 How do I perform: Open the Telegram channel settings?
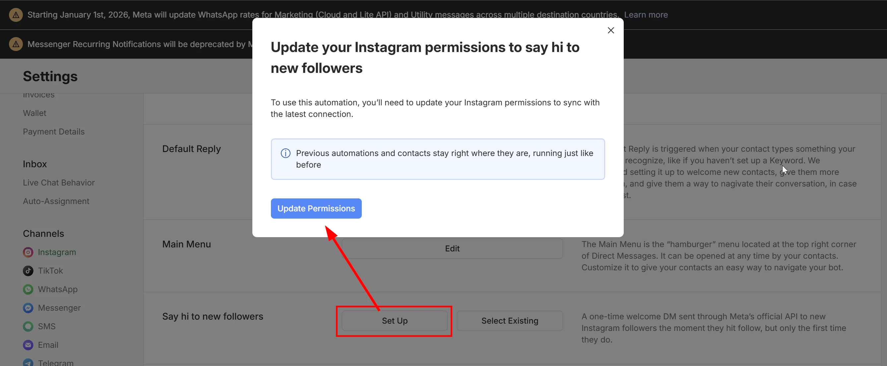[55, 363]
